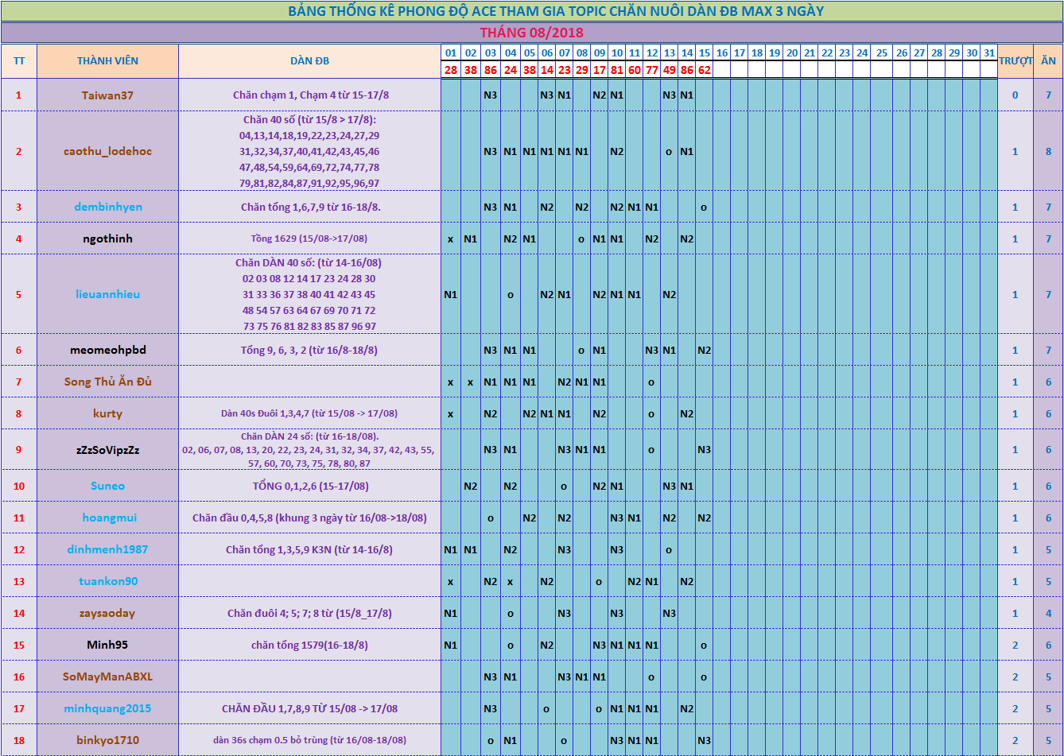Click the main title banner at top
Screen dimensions: 1064x756
point(531,11)
